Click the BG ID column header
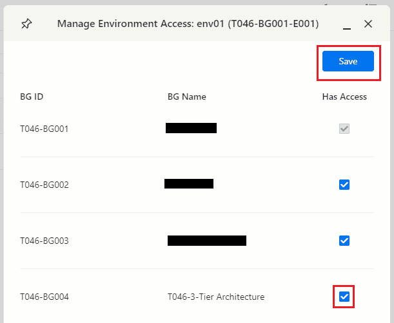 pos(32,97)
